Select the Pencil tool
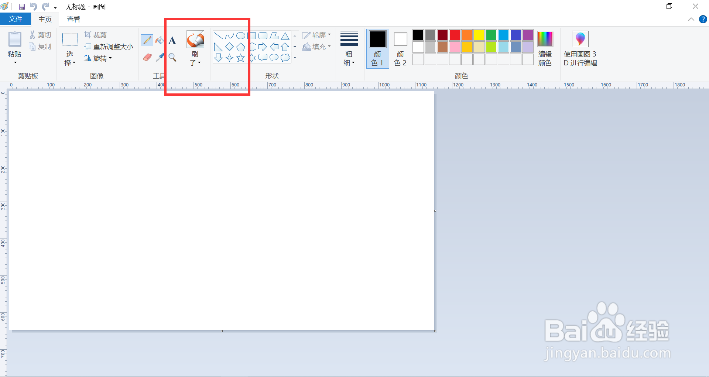The height and width of the screenshot is (377, 709). (x=147, y=40)
